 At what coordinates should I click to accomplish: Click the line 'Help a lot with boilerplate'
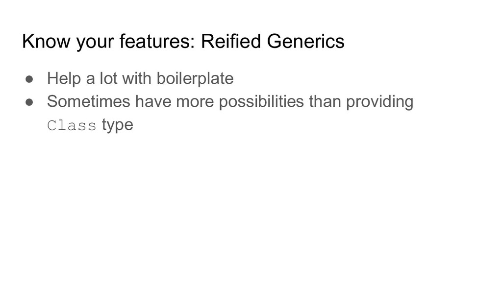(x=140, y=79)
